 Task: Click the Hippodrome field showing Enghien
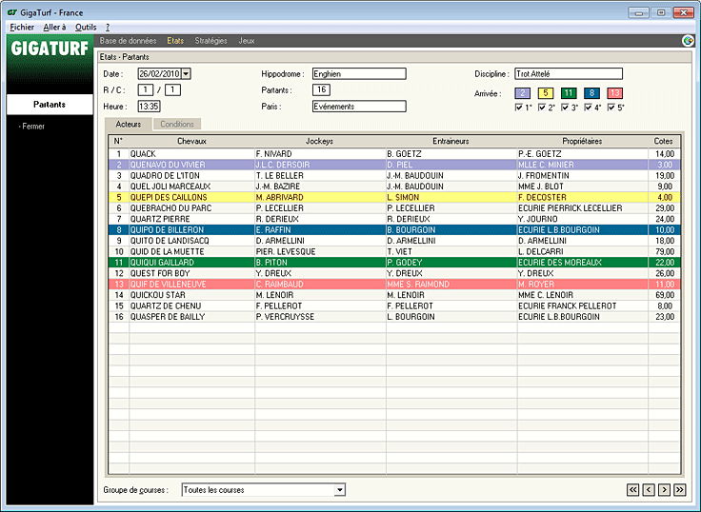tap(359, 73)
